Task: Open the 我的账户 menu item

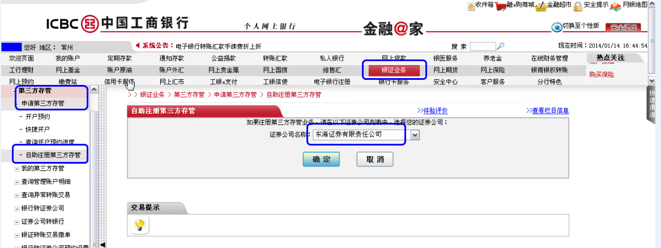Action: coord(67,58)
